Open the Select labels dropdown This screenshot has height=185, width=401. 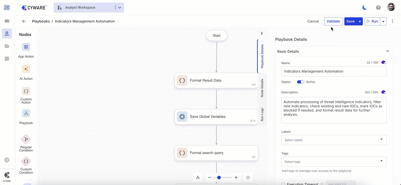(334, 140)
